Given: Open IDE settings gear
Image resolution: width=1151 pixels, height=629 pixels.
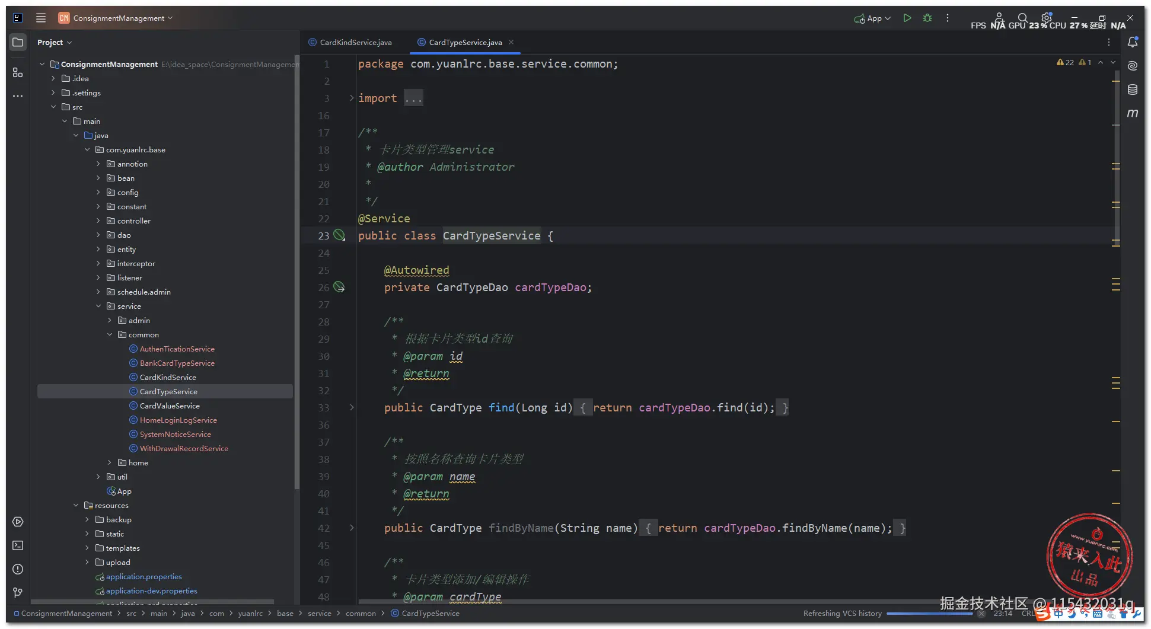Looking at the screenshot, I should tap(1047, 18).
